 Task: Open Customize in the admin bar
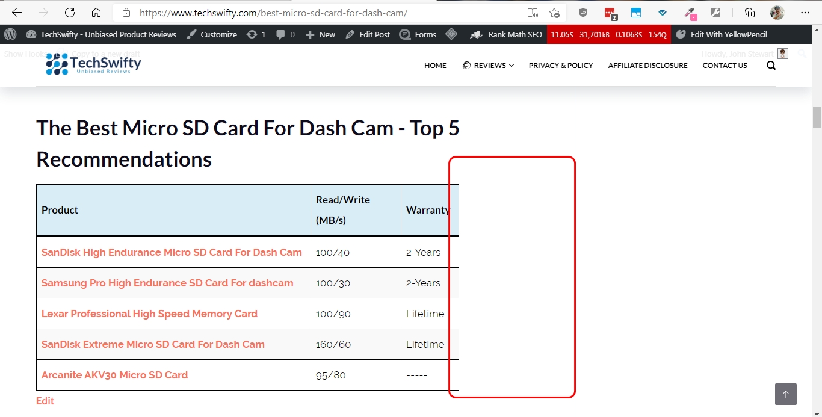[212, 34]
